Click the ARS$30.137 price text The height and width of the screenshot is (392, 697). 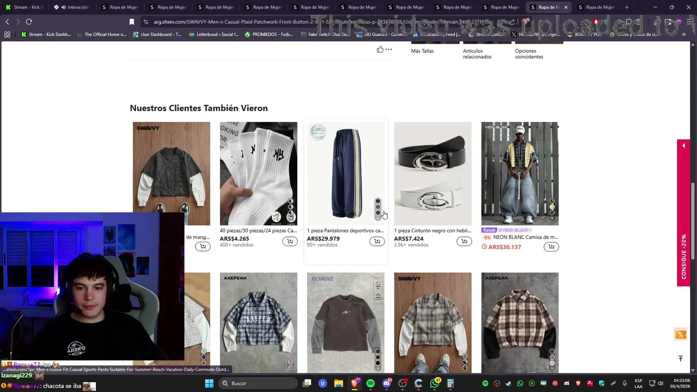[x=505, y=247]
